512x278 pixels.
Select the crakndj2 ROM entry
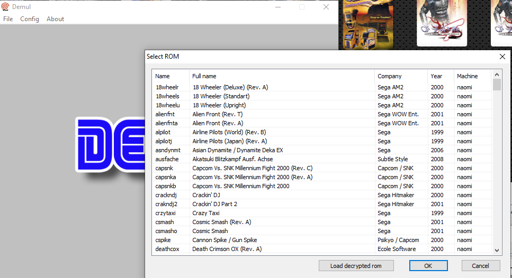pyautogui.click(x=322, y=204)
